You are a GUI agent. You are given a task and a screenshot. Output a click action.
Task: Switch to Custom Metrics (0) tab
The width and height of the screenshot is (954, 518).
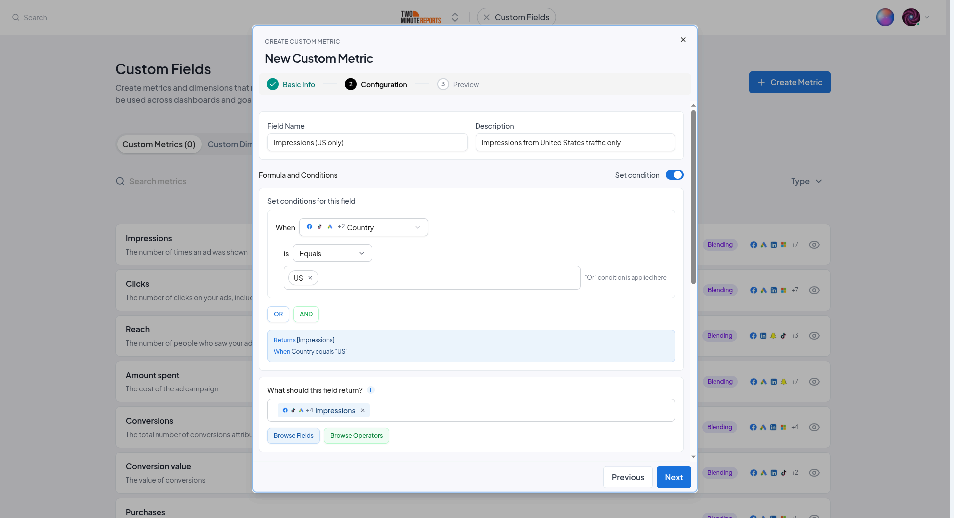[x=159, y=144]
